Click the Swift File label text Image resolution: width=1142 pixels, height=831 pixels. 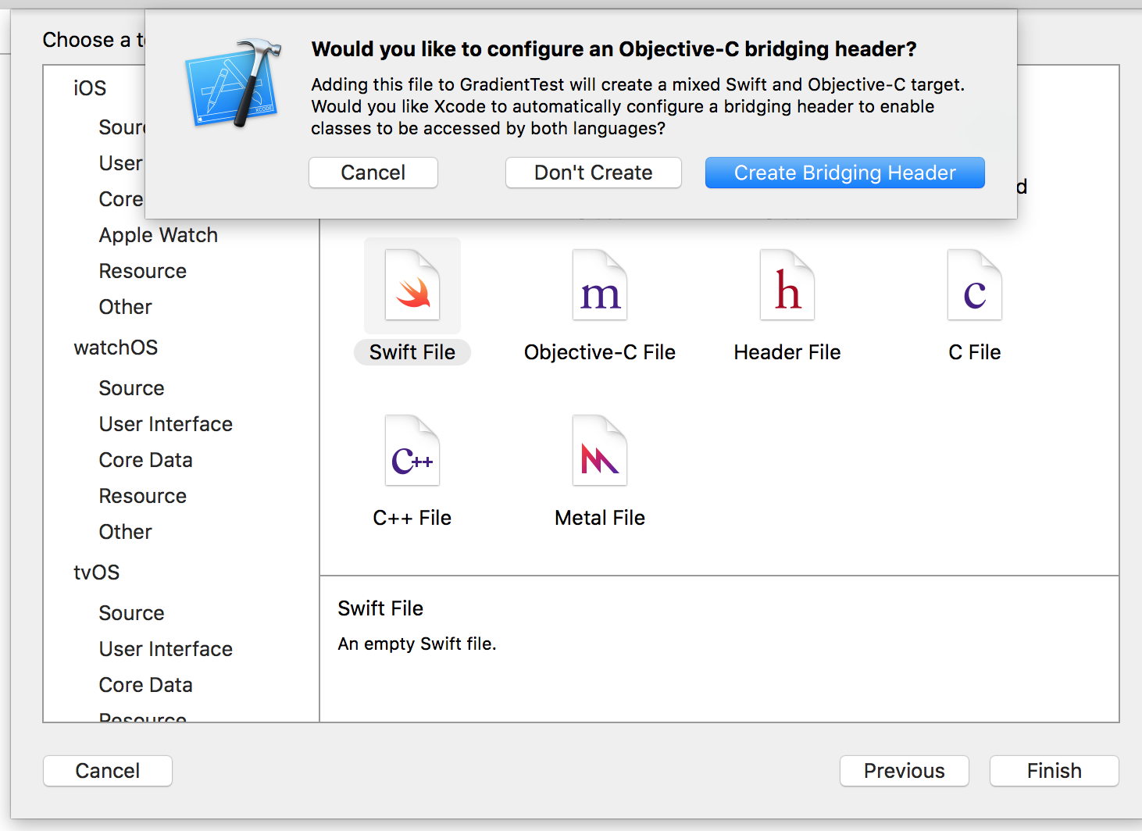pos(412,352)
